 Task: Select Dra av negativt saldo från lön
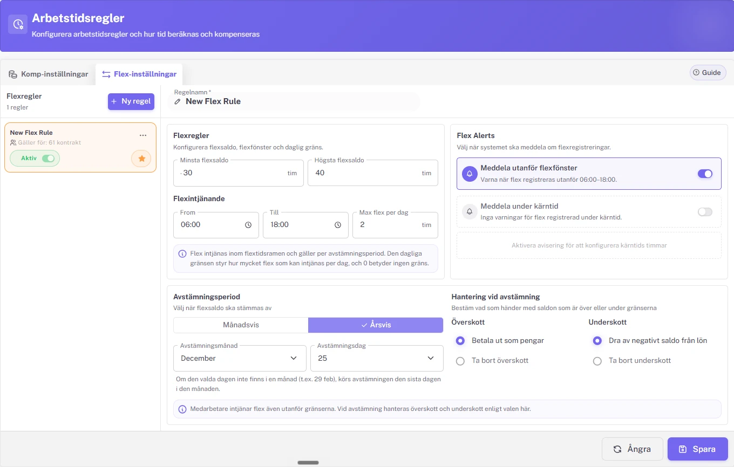pyautogui.click(x=597, y=341)
